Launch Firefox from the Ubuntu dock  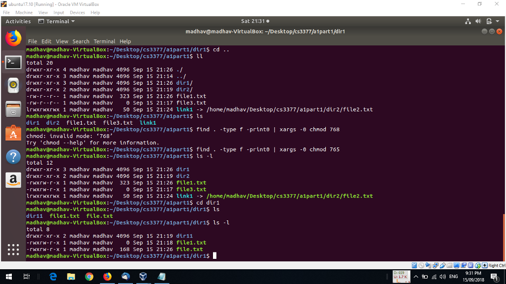point(13,37)
